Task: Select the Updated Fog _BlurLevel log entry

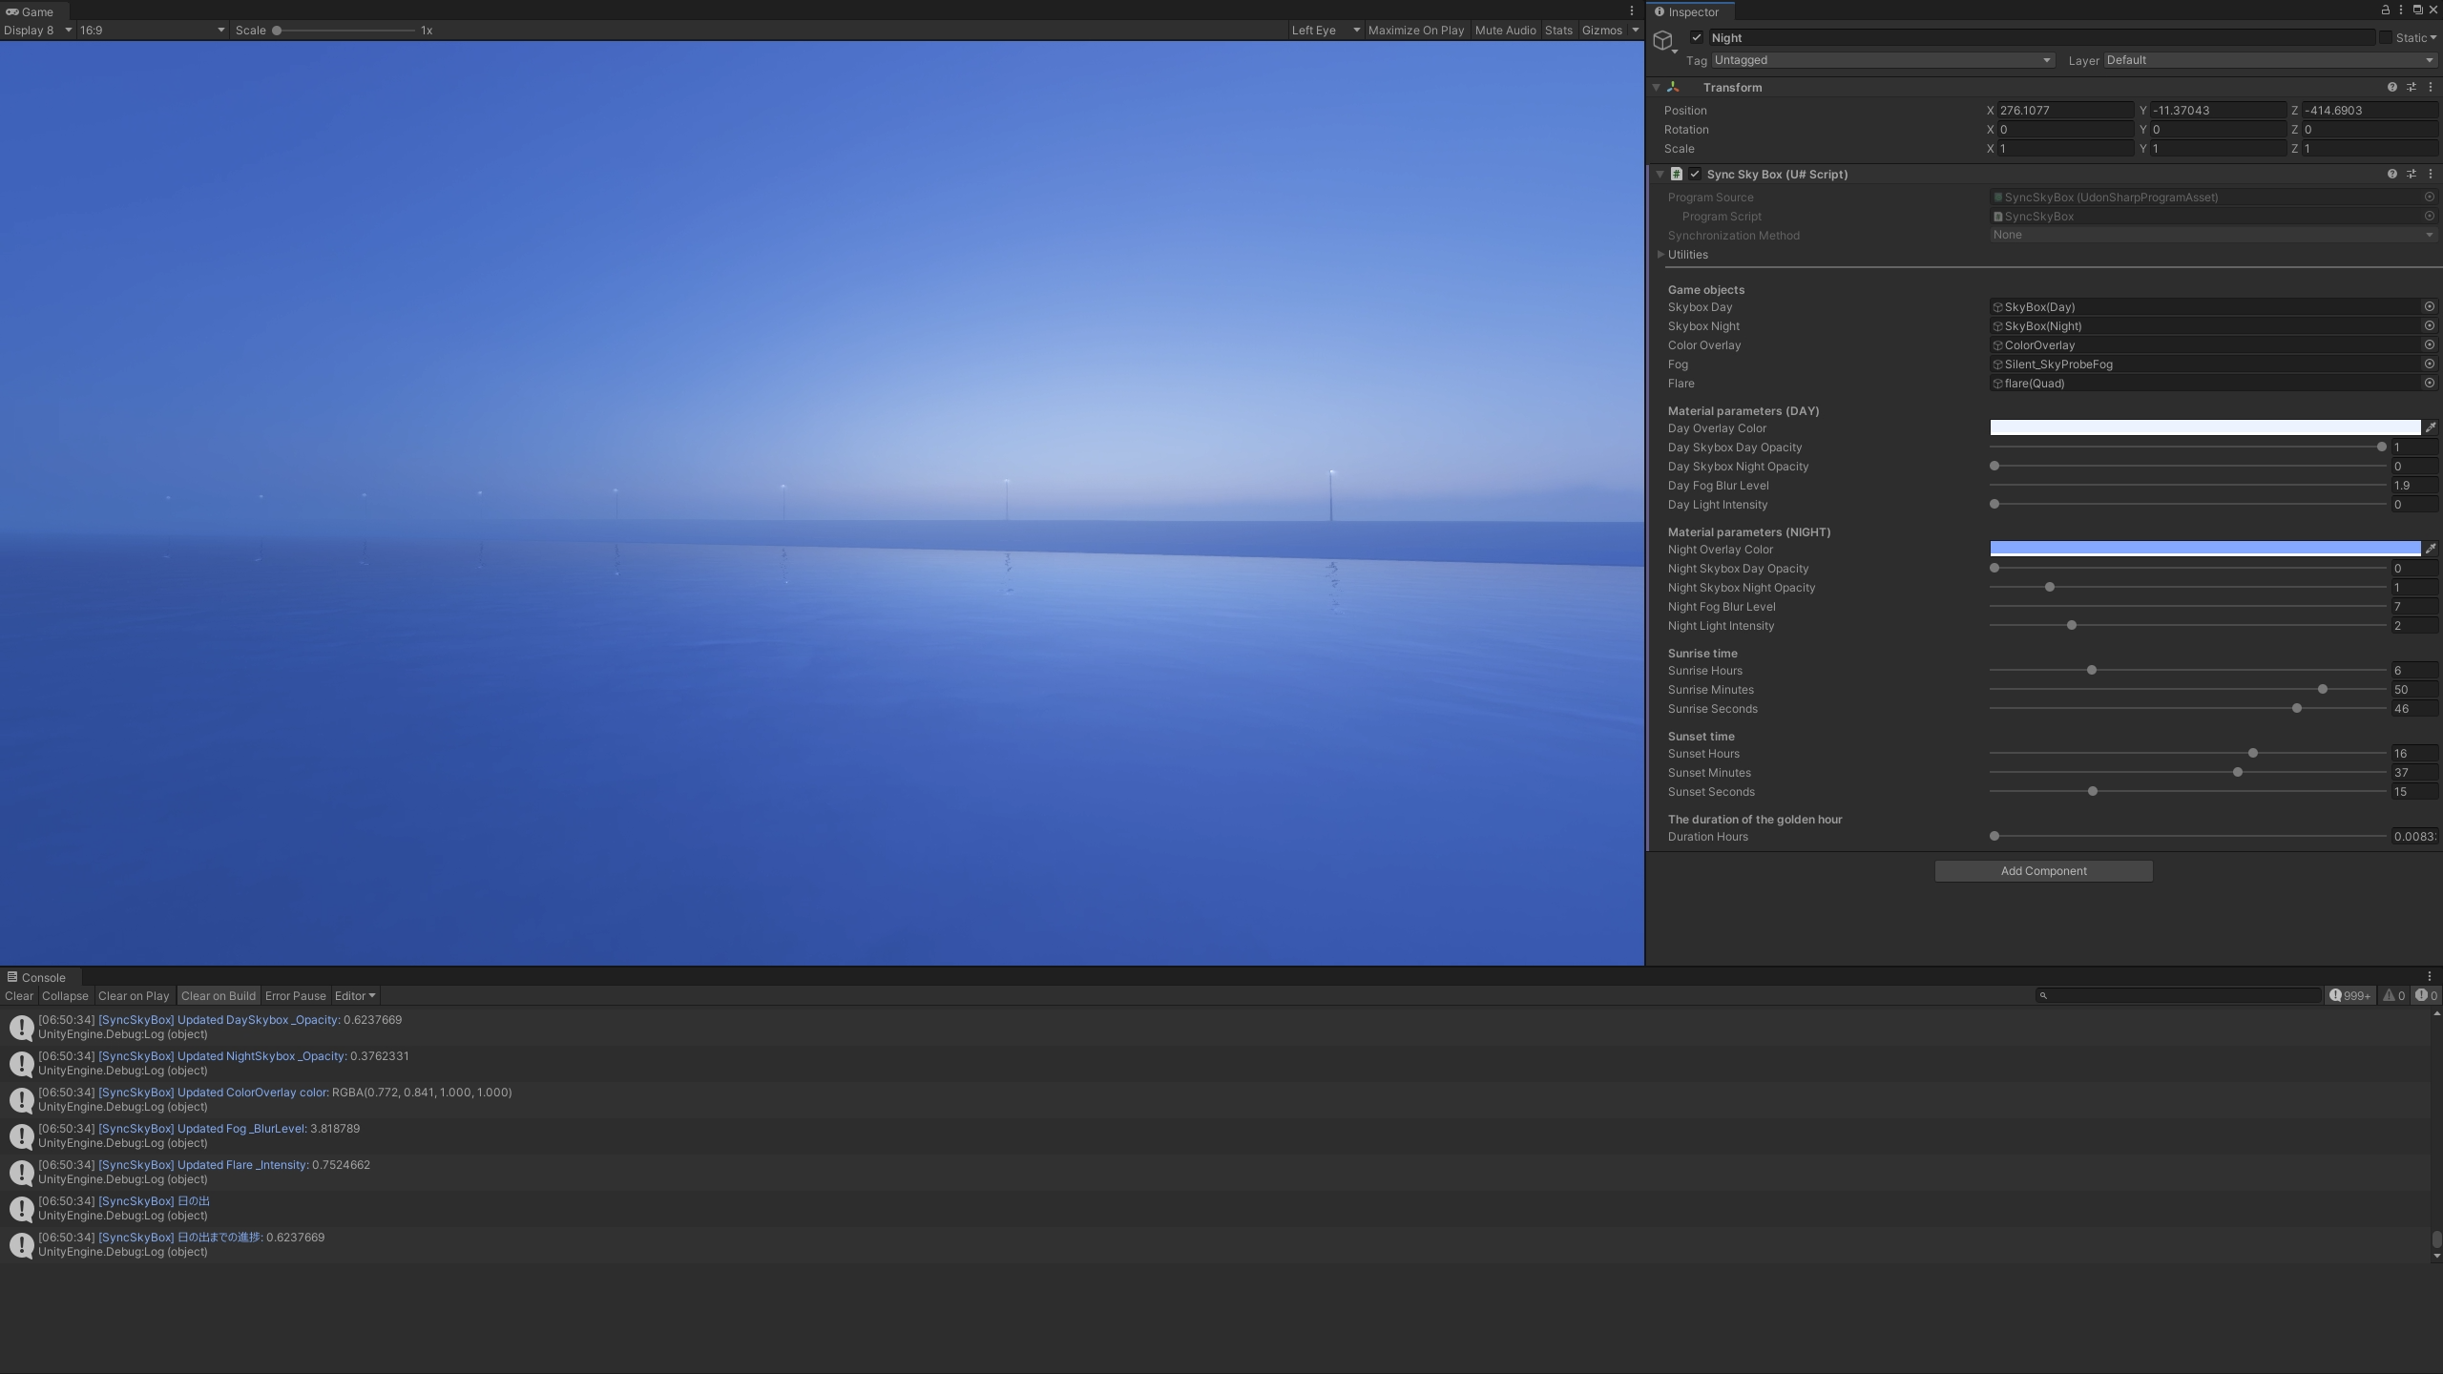Action: pos(1217,1135)
